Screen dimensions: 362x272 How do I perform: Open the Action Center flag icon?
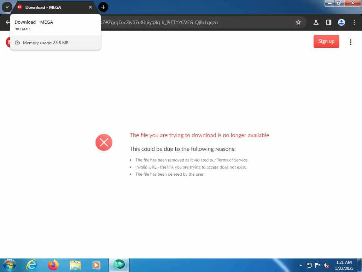tap(318, 265)
